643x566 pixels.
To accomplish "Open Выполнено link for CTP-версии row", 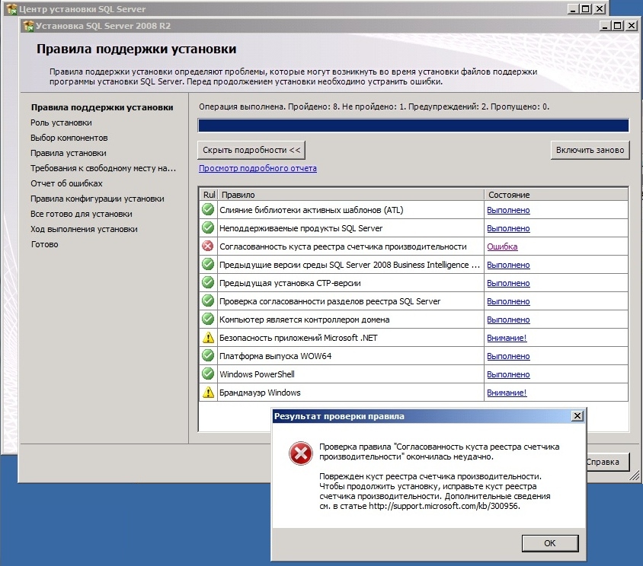I will (x=508, y=283).
